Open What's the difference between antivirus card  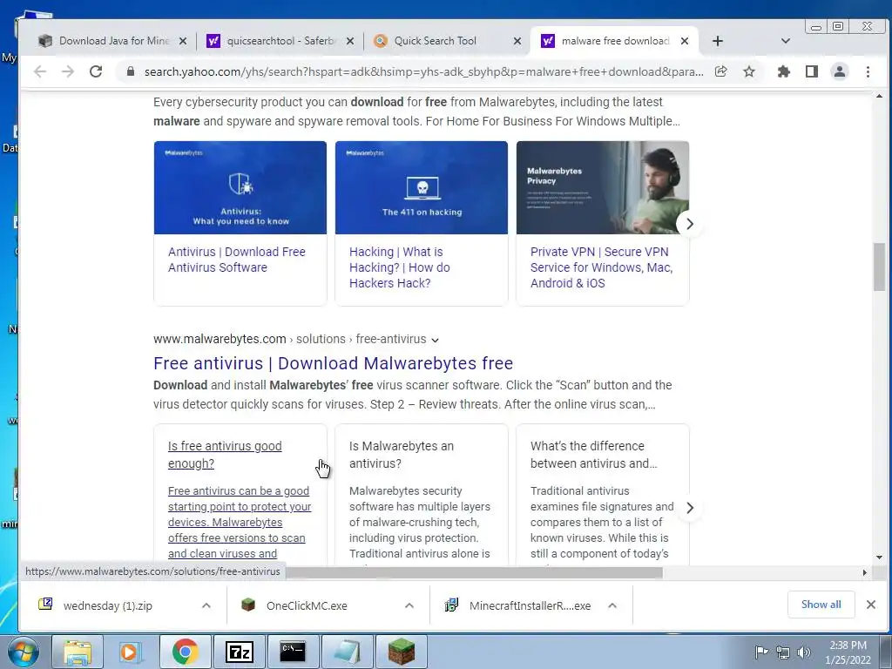[x=593, y=455]
